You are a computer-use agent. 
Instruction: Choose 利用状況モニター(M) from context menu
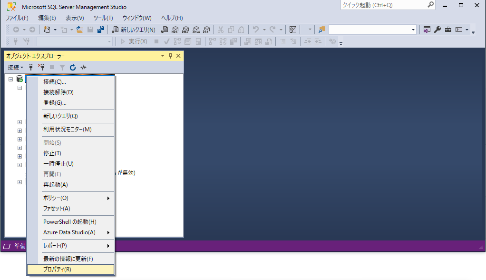click(x=71, y=130)
